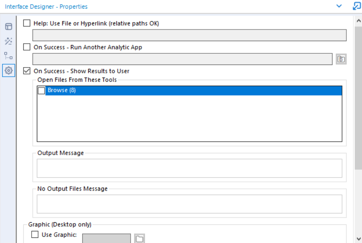Enable Help: Use File or Hyperlink checkbox
Screen dimensions: 362x243
pos(27,23)
